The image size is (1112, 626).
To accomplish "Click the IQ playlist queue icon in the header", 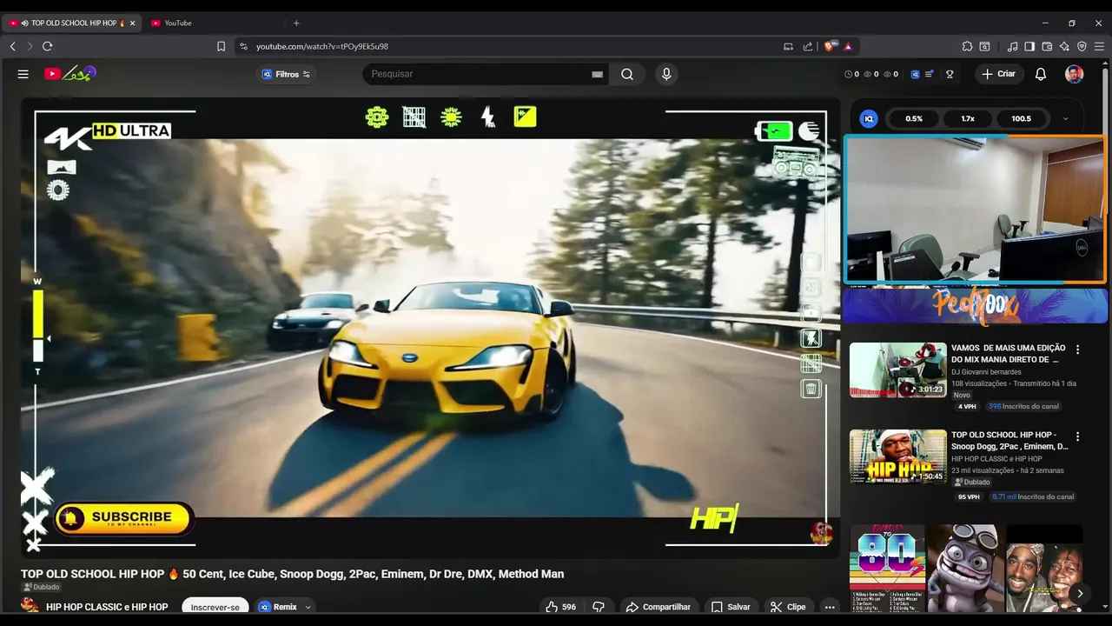I will pyautogui.click(x=930, y=74).
